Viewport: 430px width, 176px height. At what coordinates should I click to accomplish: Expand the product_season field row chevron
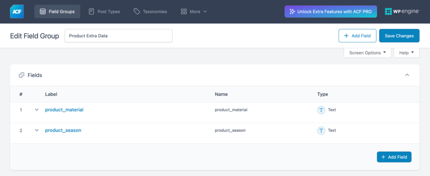[37, 130]
